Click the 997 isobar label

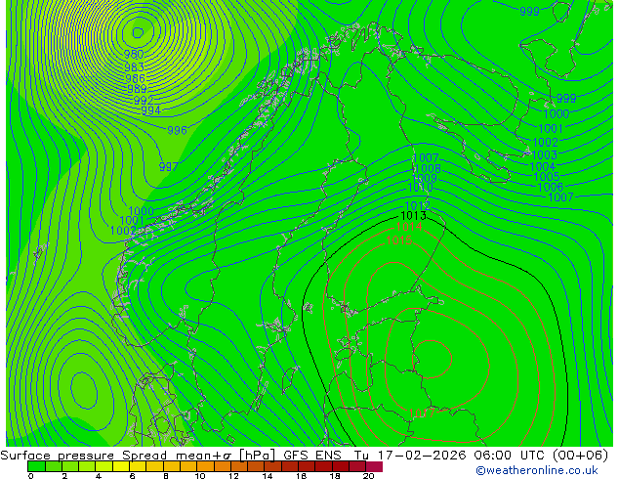169,167
